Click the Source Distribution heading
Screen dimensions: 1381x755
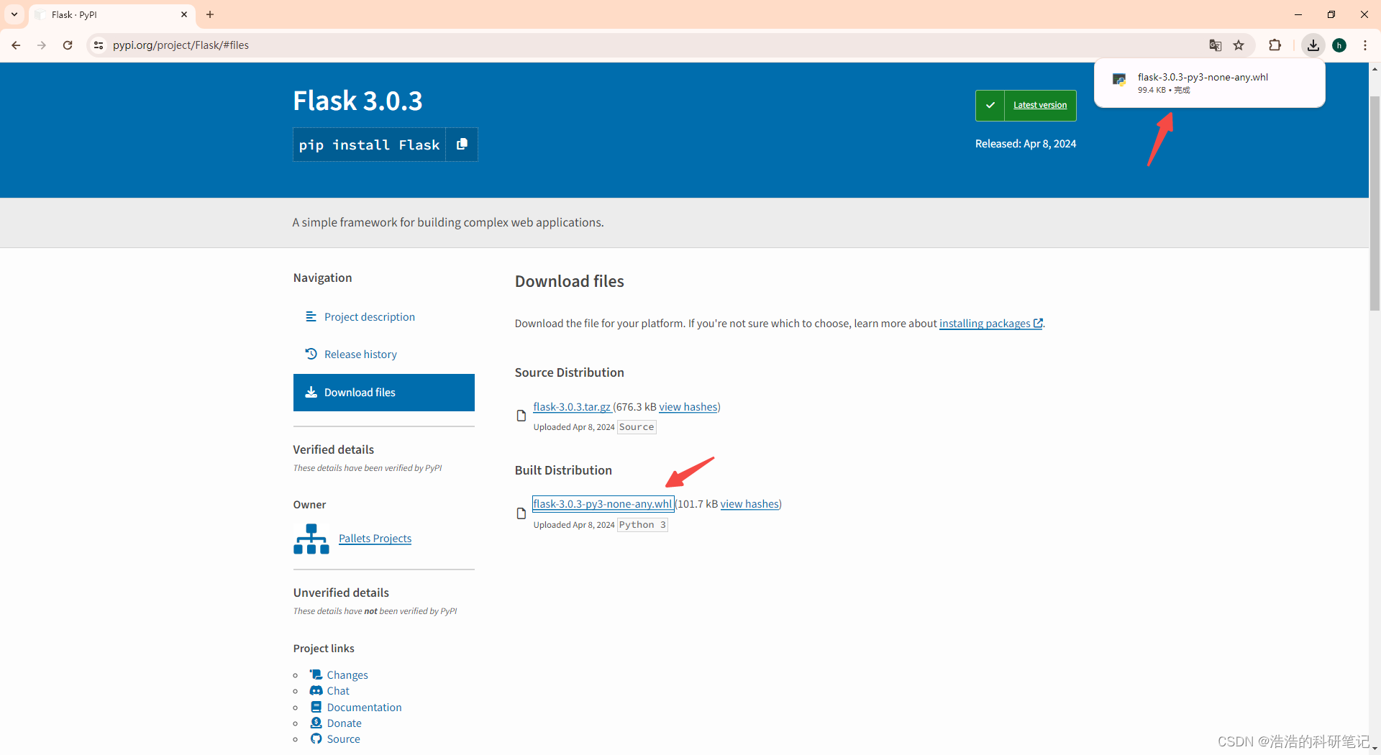569,372
